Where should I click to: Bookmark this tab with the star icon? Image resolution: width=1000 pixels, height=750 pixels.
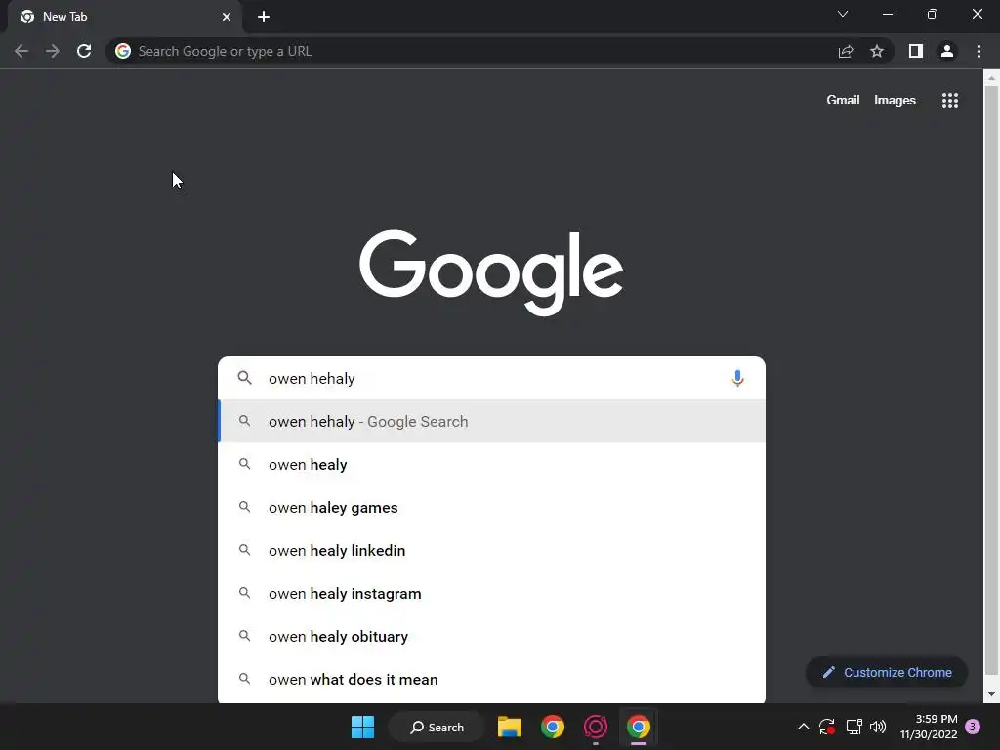coord(877,51)
